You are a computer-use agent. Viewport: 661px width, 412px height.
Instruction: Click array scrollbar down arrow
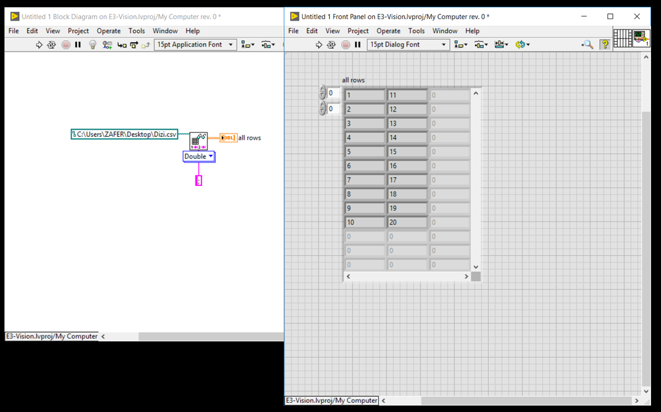click(476, 267)
